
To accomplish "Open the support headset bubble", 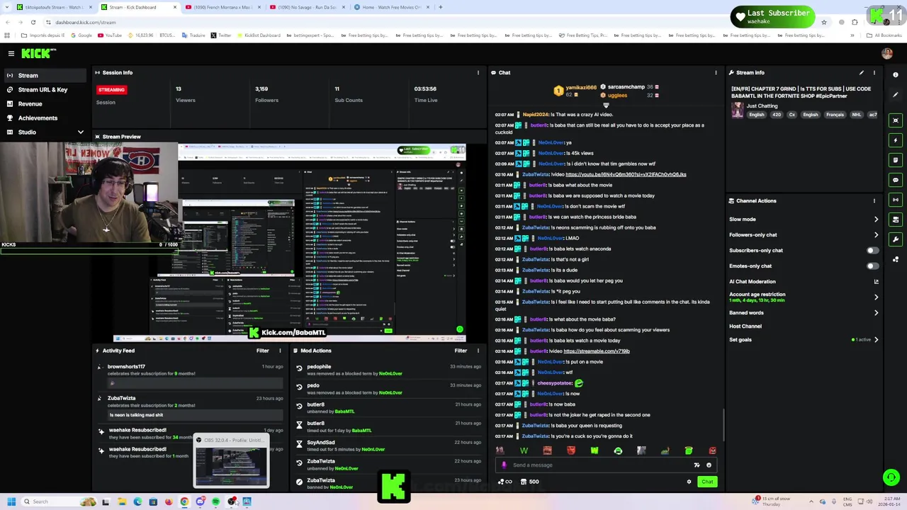I will [891, 477].
